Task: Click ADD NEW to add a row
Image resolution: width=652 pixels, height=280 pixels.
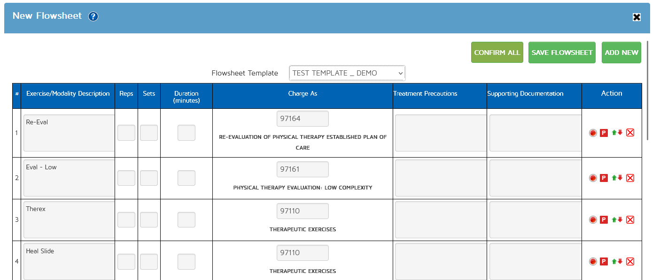Action: click(621, 53)
